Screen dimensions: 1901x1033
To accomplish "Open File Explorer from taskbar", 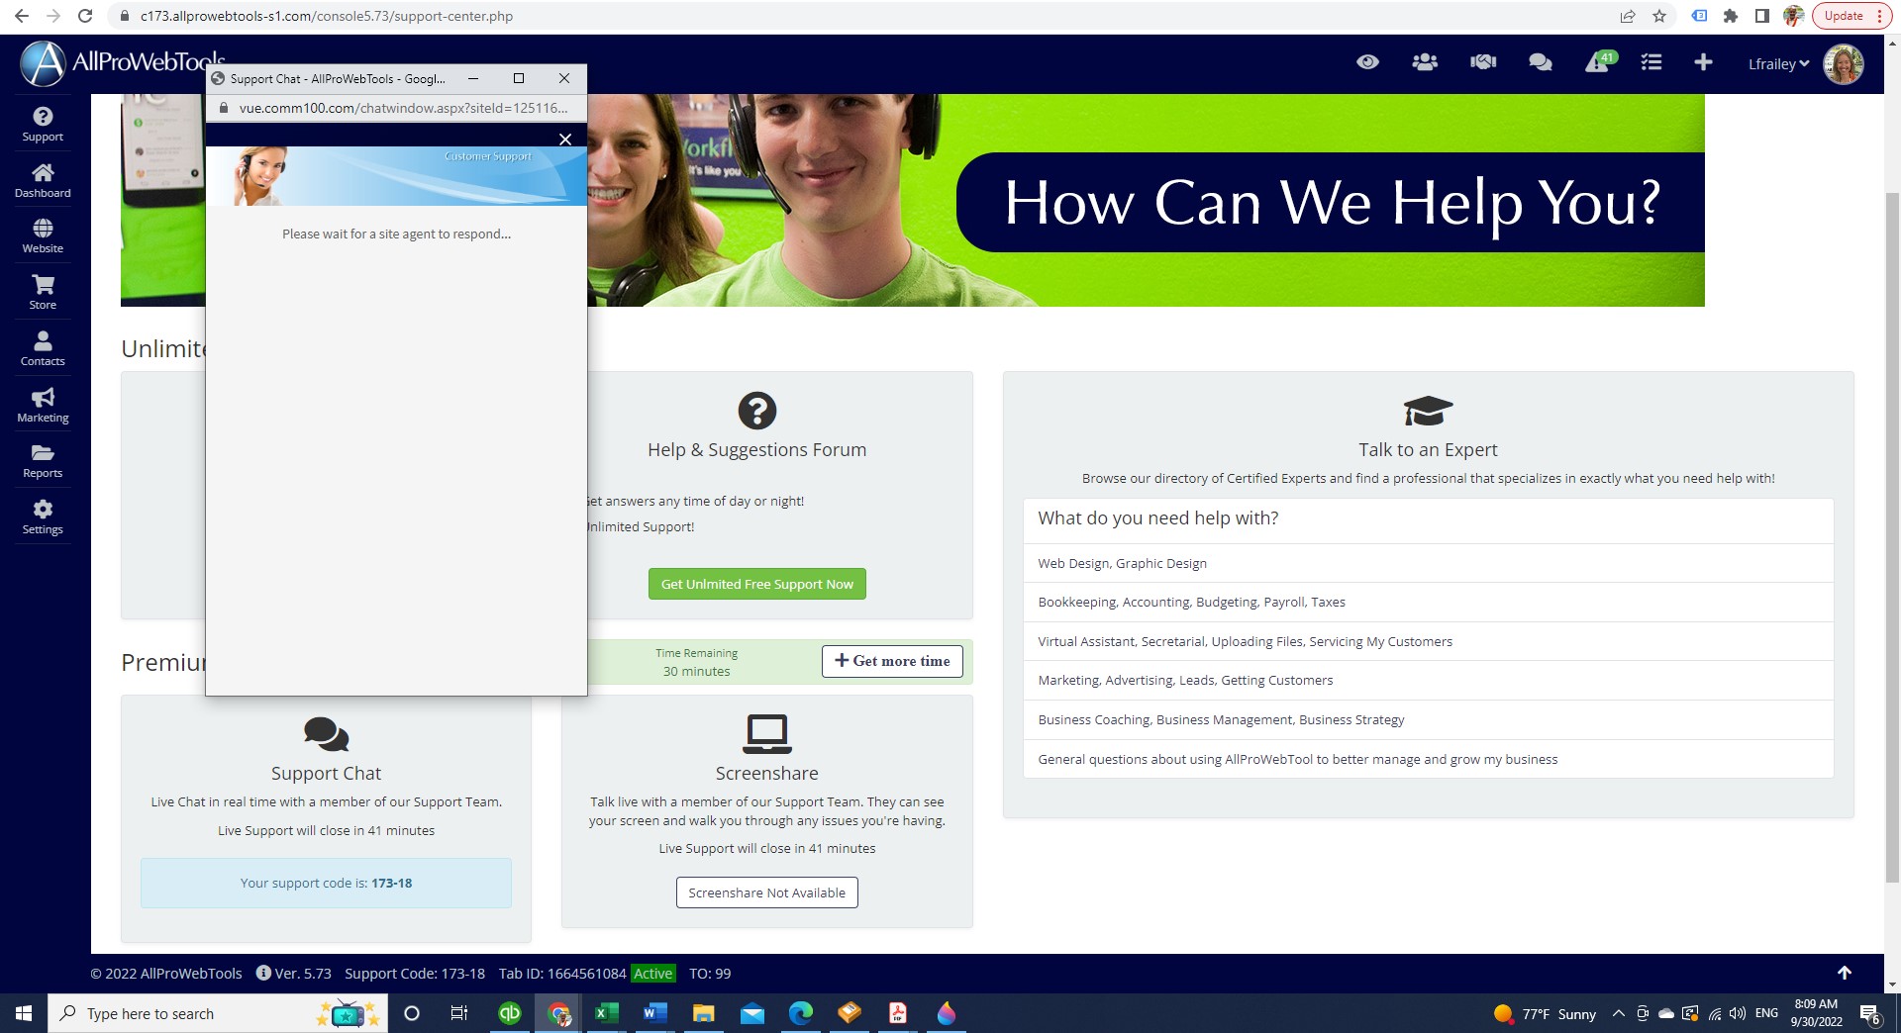I will pos(703,1013).
